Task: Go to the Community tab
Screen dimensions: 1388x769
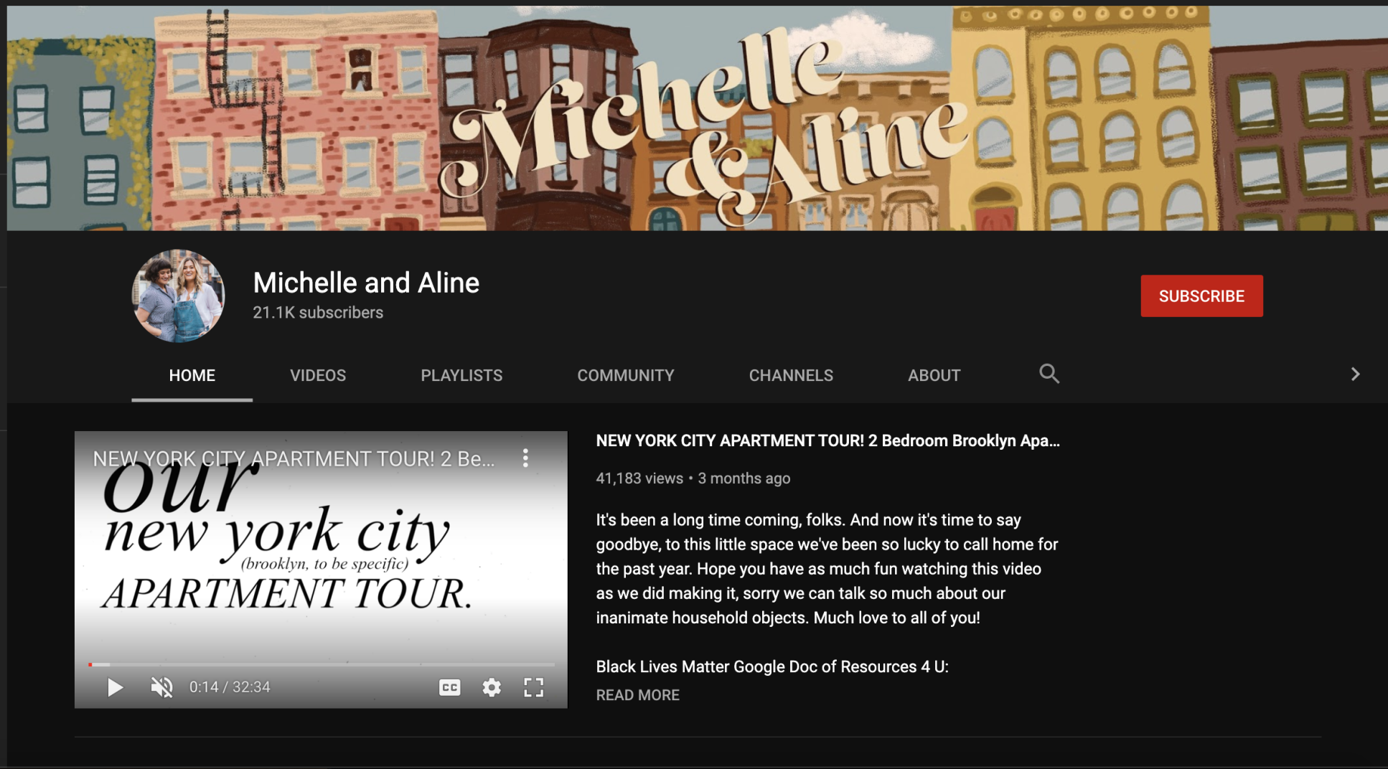Action: pos(625,375)
